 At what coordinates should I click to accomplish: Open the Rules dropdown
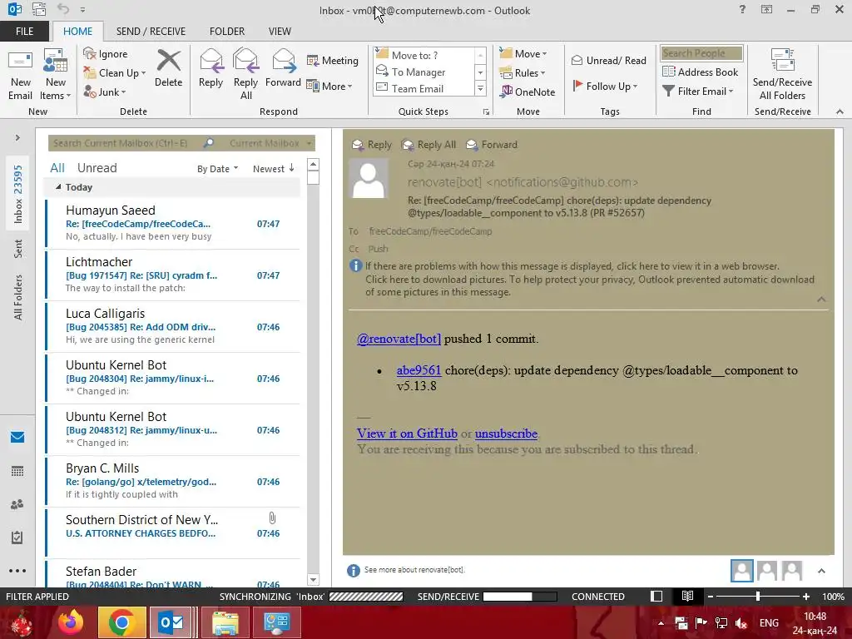coord(523,72)
